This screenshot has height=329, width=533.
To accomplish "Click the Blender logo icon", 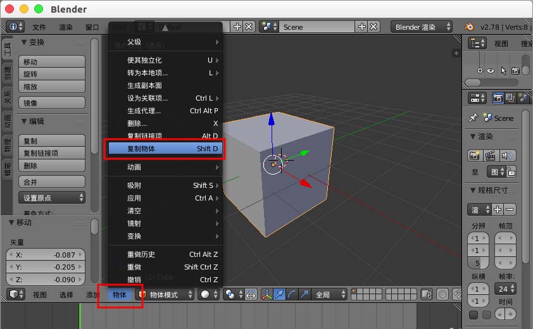I will (x=469, y=27).
